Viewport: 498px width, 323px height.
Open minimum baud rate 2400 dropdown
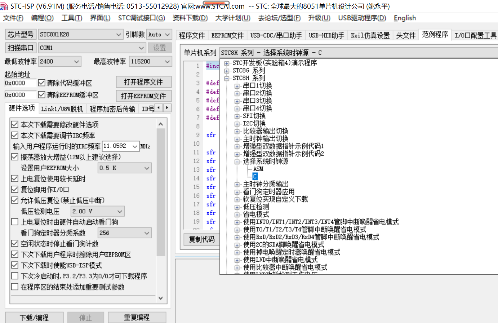point(76,62)
